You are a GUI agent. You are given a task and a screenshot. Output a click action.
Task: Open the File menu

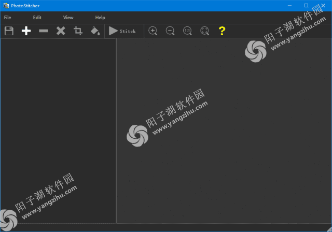7,18
